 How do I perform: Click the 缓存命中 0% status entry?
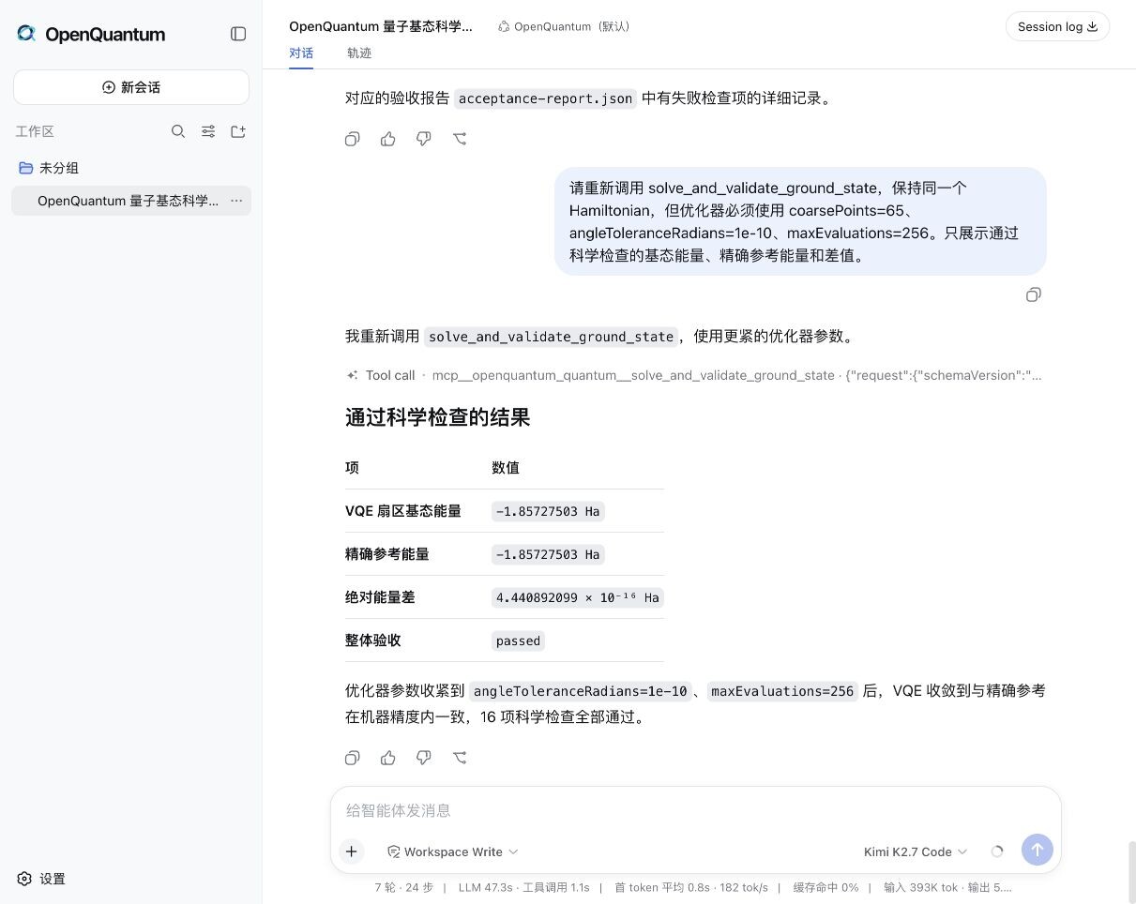[825, 887]
